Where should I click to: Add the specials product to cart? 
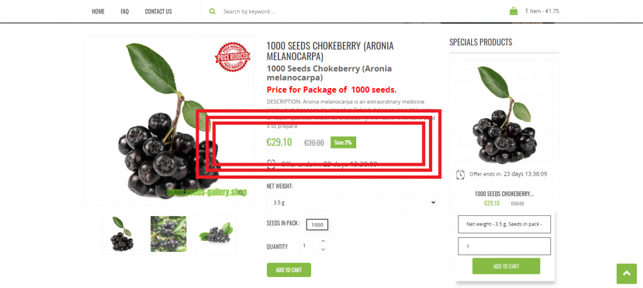506,266
